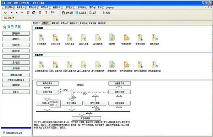Click the cascade windows toolbar icon
Image resolution: width=213 pixels, height=137 pixels.
point(34,13)
